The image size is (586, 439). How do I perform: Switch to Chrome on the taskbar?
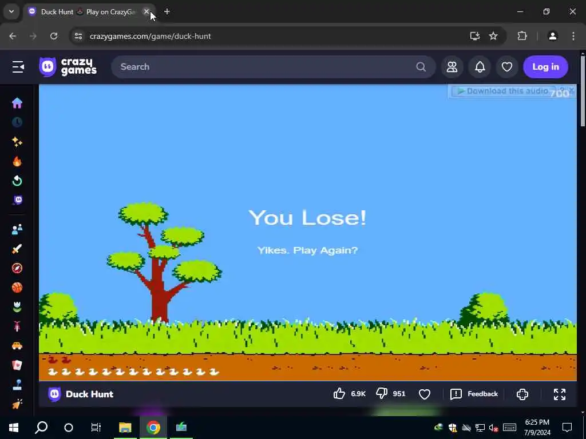pos(153,427)
